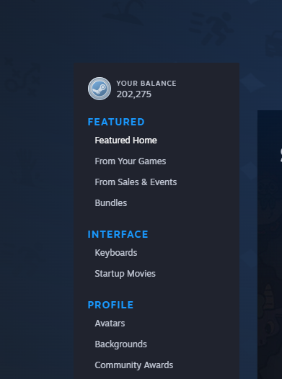The height and width of the screenshot is (379, 282).
Task: Browse Keyboards items
Action: [x=116, y=253]
